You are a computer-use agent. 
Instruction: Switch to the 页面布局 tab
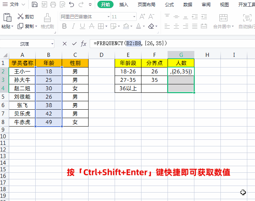[146, 4]
